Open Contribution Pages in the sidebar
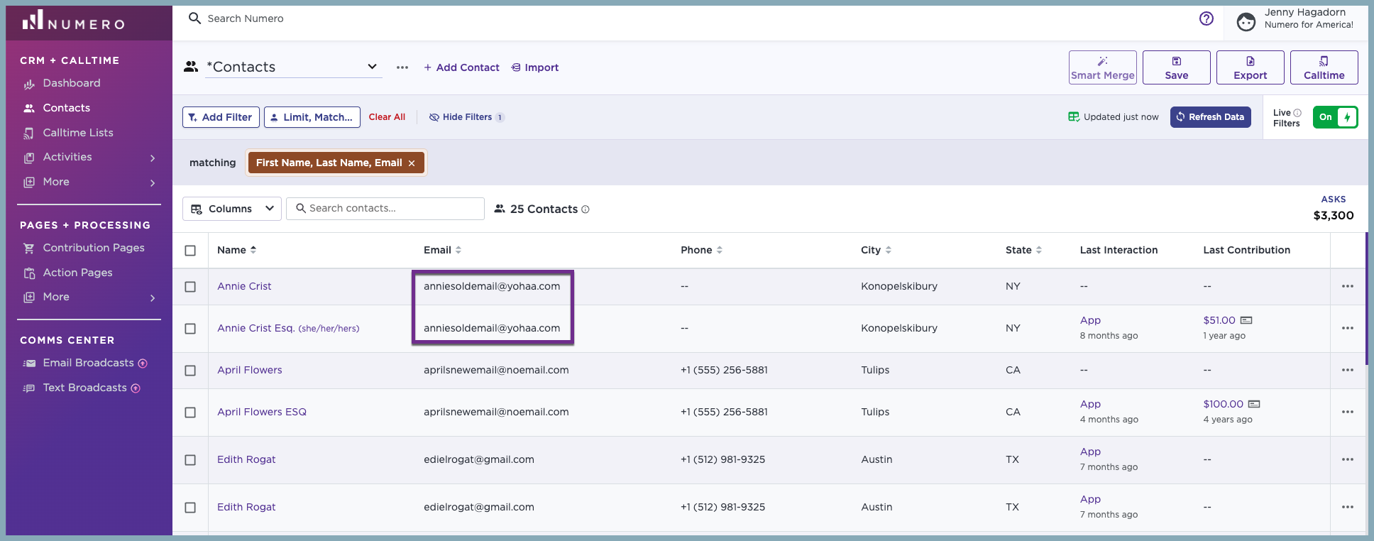This screenshot has width=1374, height=541. [x=94, y=248]
